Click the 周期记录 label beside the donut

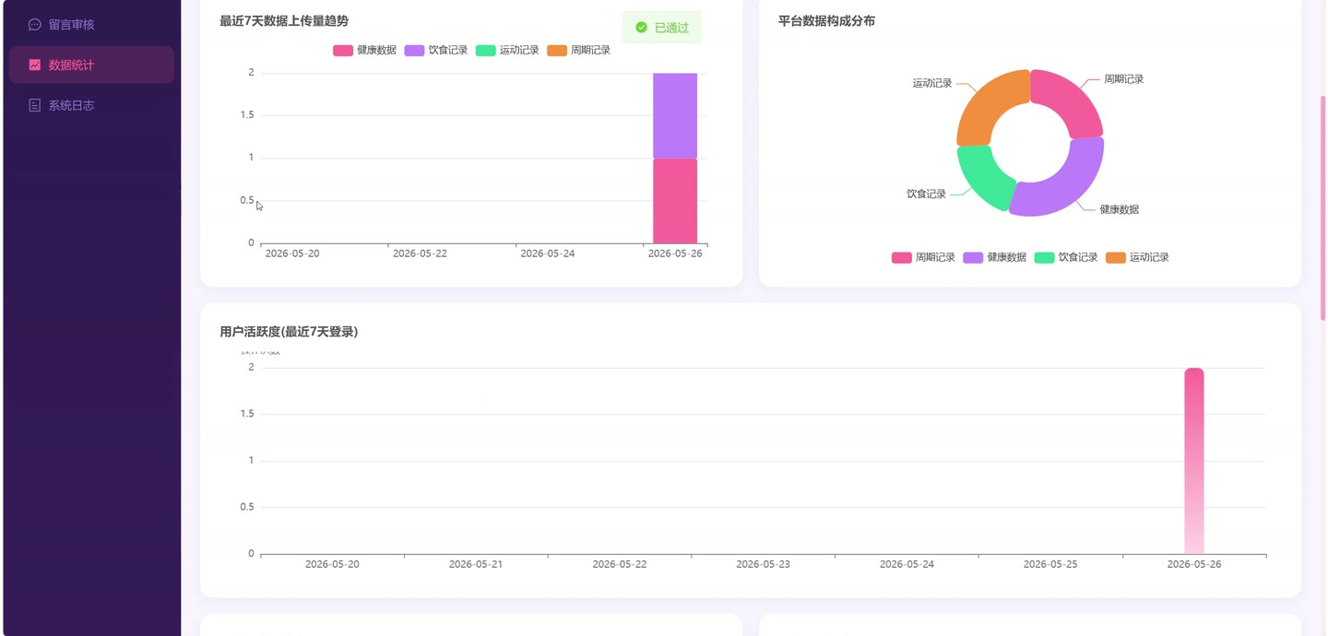tap(1123, 79)
